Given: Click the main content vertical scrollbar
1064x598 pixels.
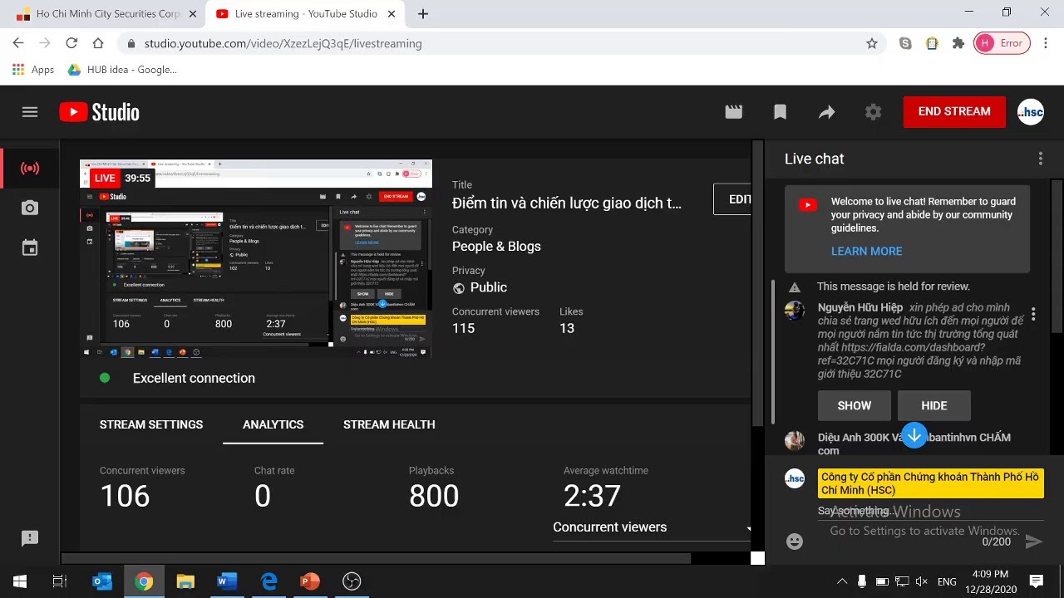Looking at the screenshot, I should [757, 282].
